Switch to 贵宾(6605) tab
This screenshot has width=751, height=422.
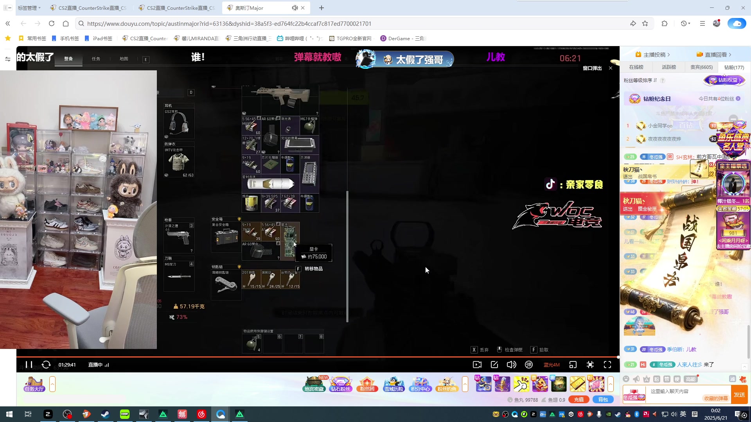(x=701, y=67)
